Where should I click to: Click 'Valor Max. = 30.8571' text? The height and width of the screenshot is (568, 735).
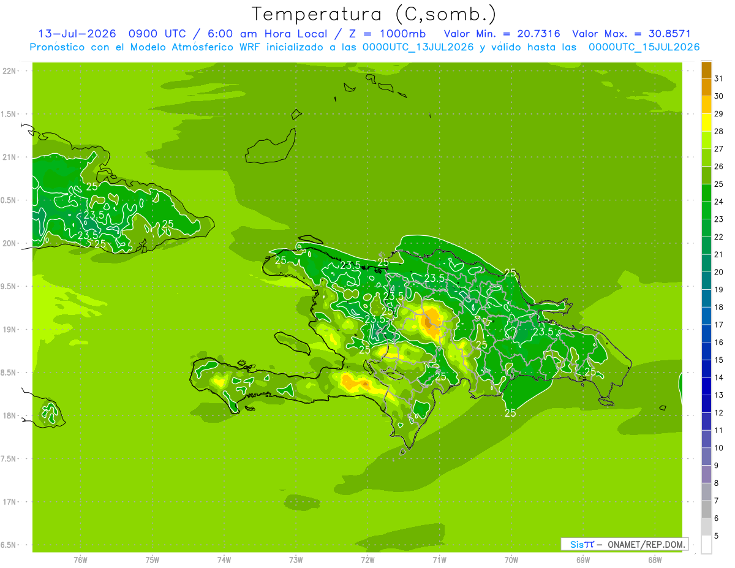(x=631, y=34)
